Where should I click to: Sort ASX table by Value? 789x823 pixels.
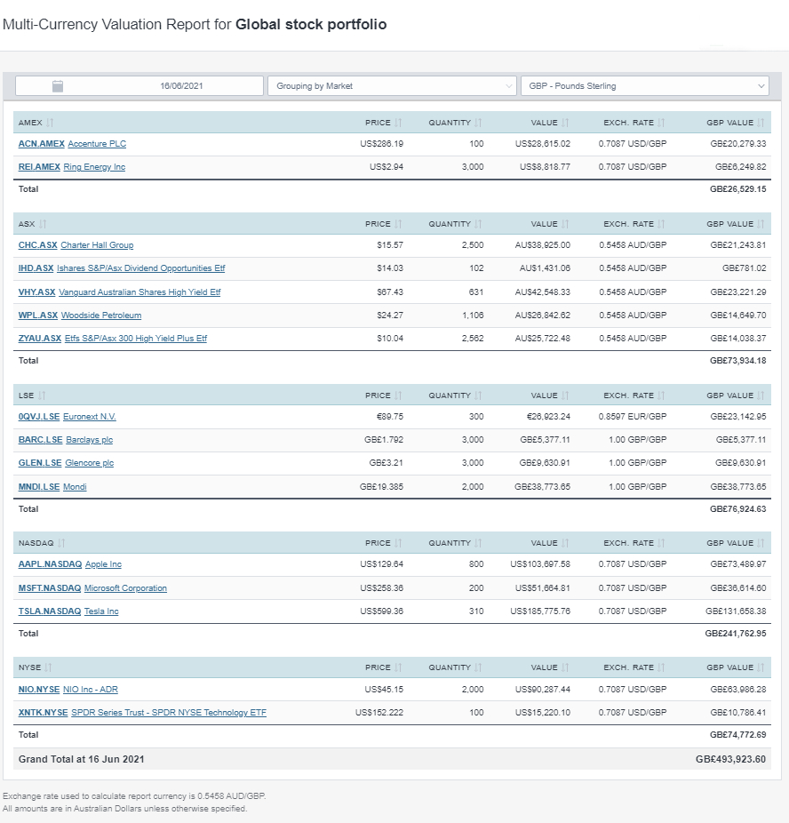[565, 224]
